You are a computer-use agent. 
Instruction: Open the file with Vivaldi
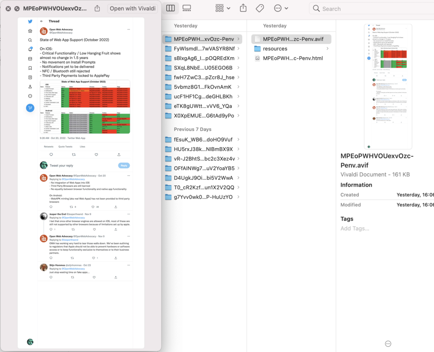(x=133, y=9)
